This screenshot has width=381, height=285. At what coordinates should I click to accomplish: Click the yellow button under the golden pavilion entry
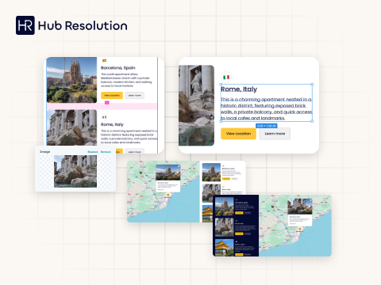tap(239, 254)
